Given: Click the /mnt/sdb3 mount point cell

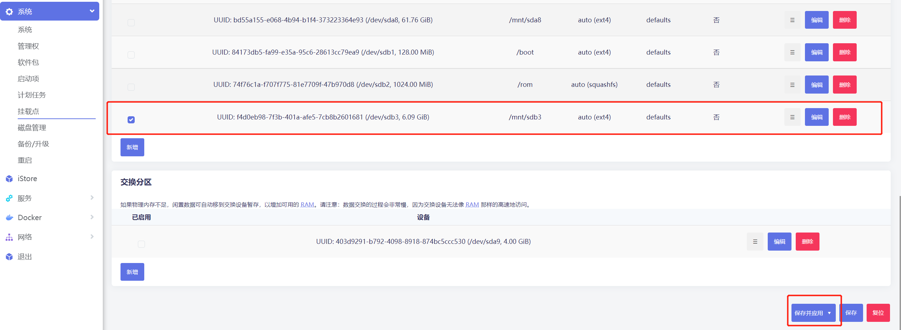Looking at the screenshot, I should click(x=525, y=117).
